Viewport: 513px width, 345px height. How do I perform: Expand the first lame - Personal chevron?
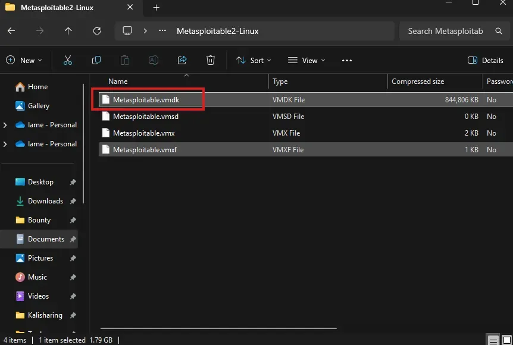5,125
